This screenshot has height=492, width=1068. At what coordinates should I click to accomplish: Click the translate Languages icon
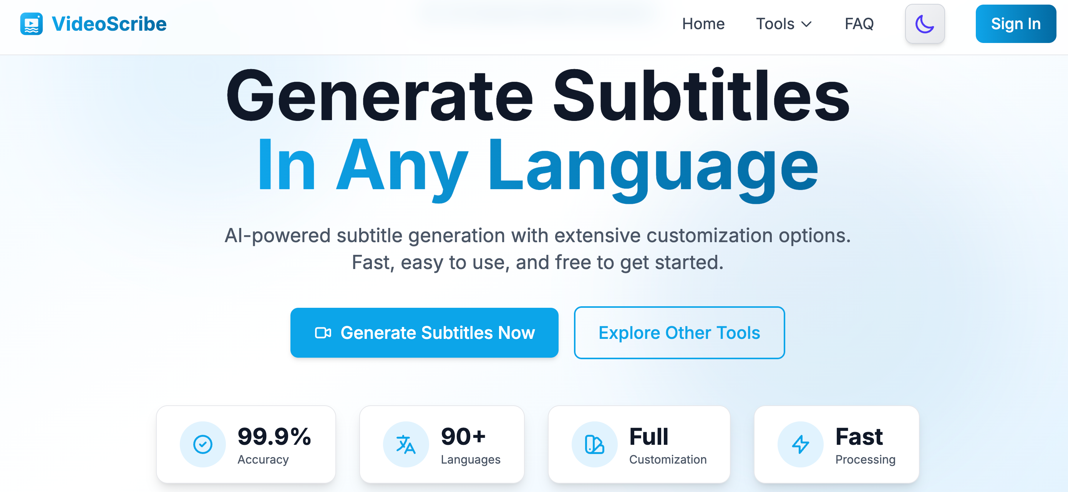tap(405, 444)
